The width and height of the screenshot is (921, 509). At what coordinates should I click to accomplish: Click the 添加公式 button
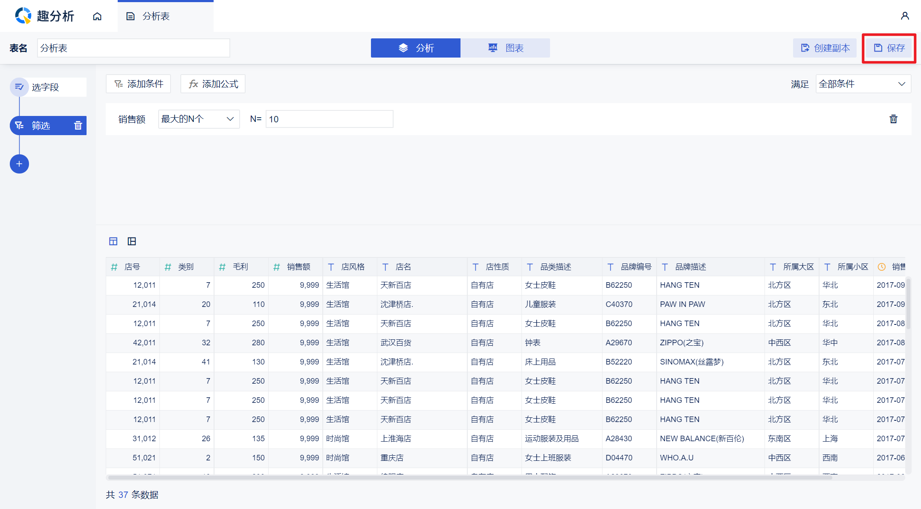pos(213,84)
